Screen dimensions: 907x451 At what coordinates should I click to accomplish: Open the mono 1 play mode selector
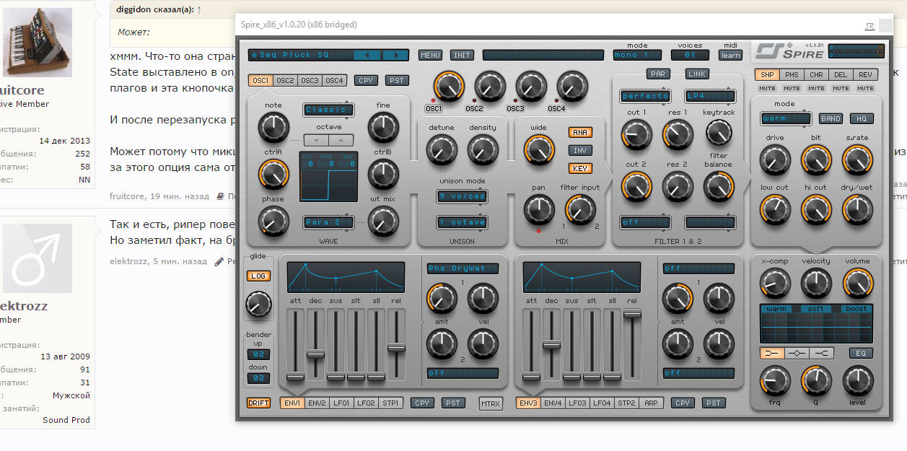tap(636, 55)
